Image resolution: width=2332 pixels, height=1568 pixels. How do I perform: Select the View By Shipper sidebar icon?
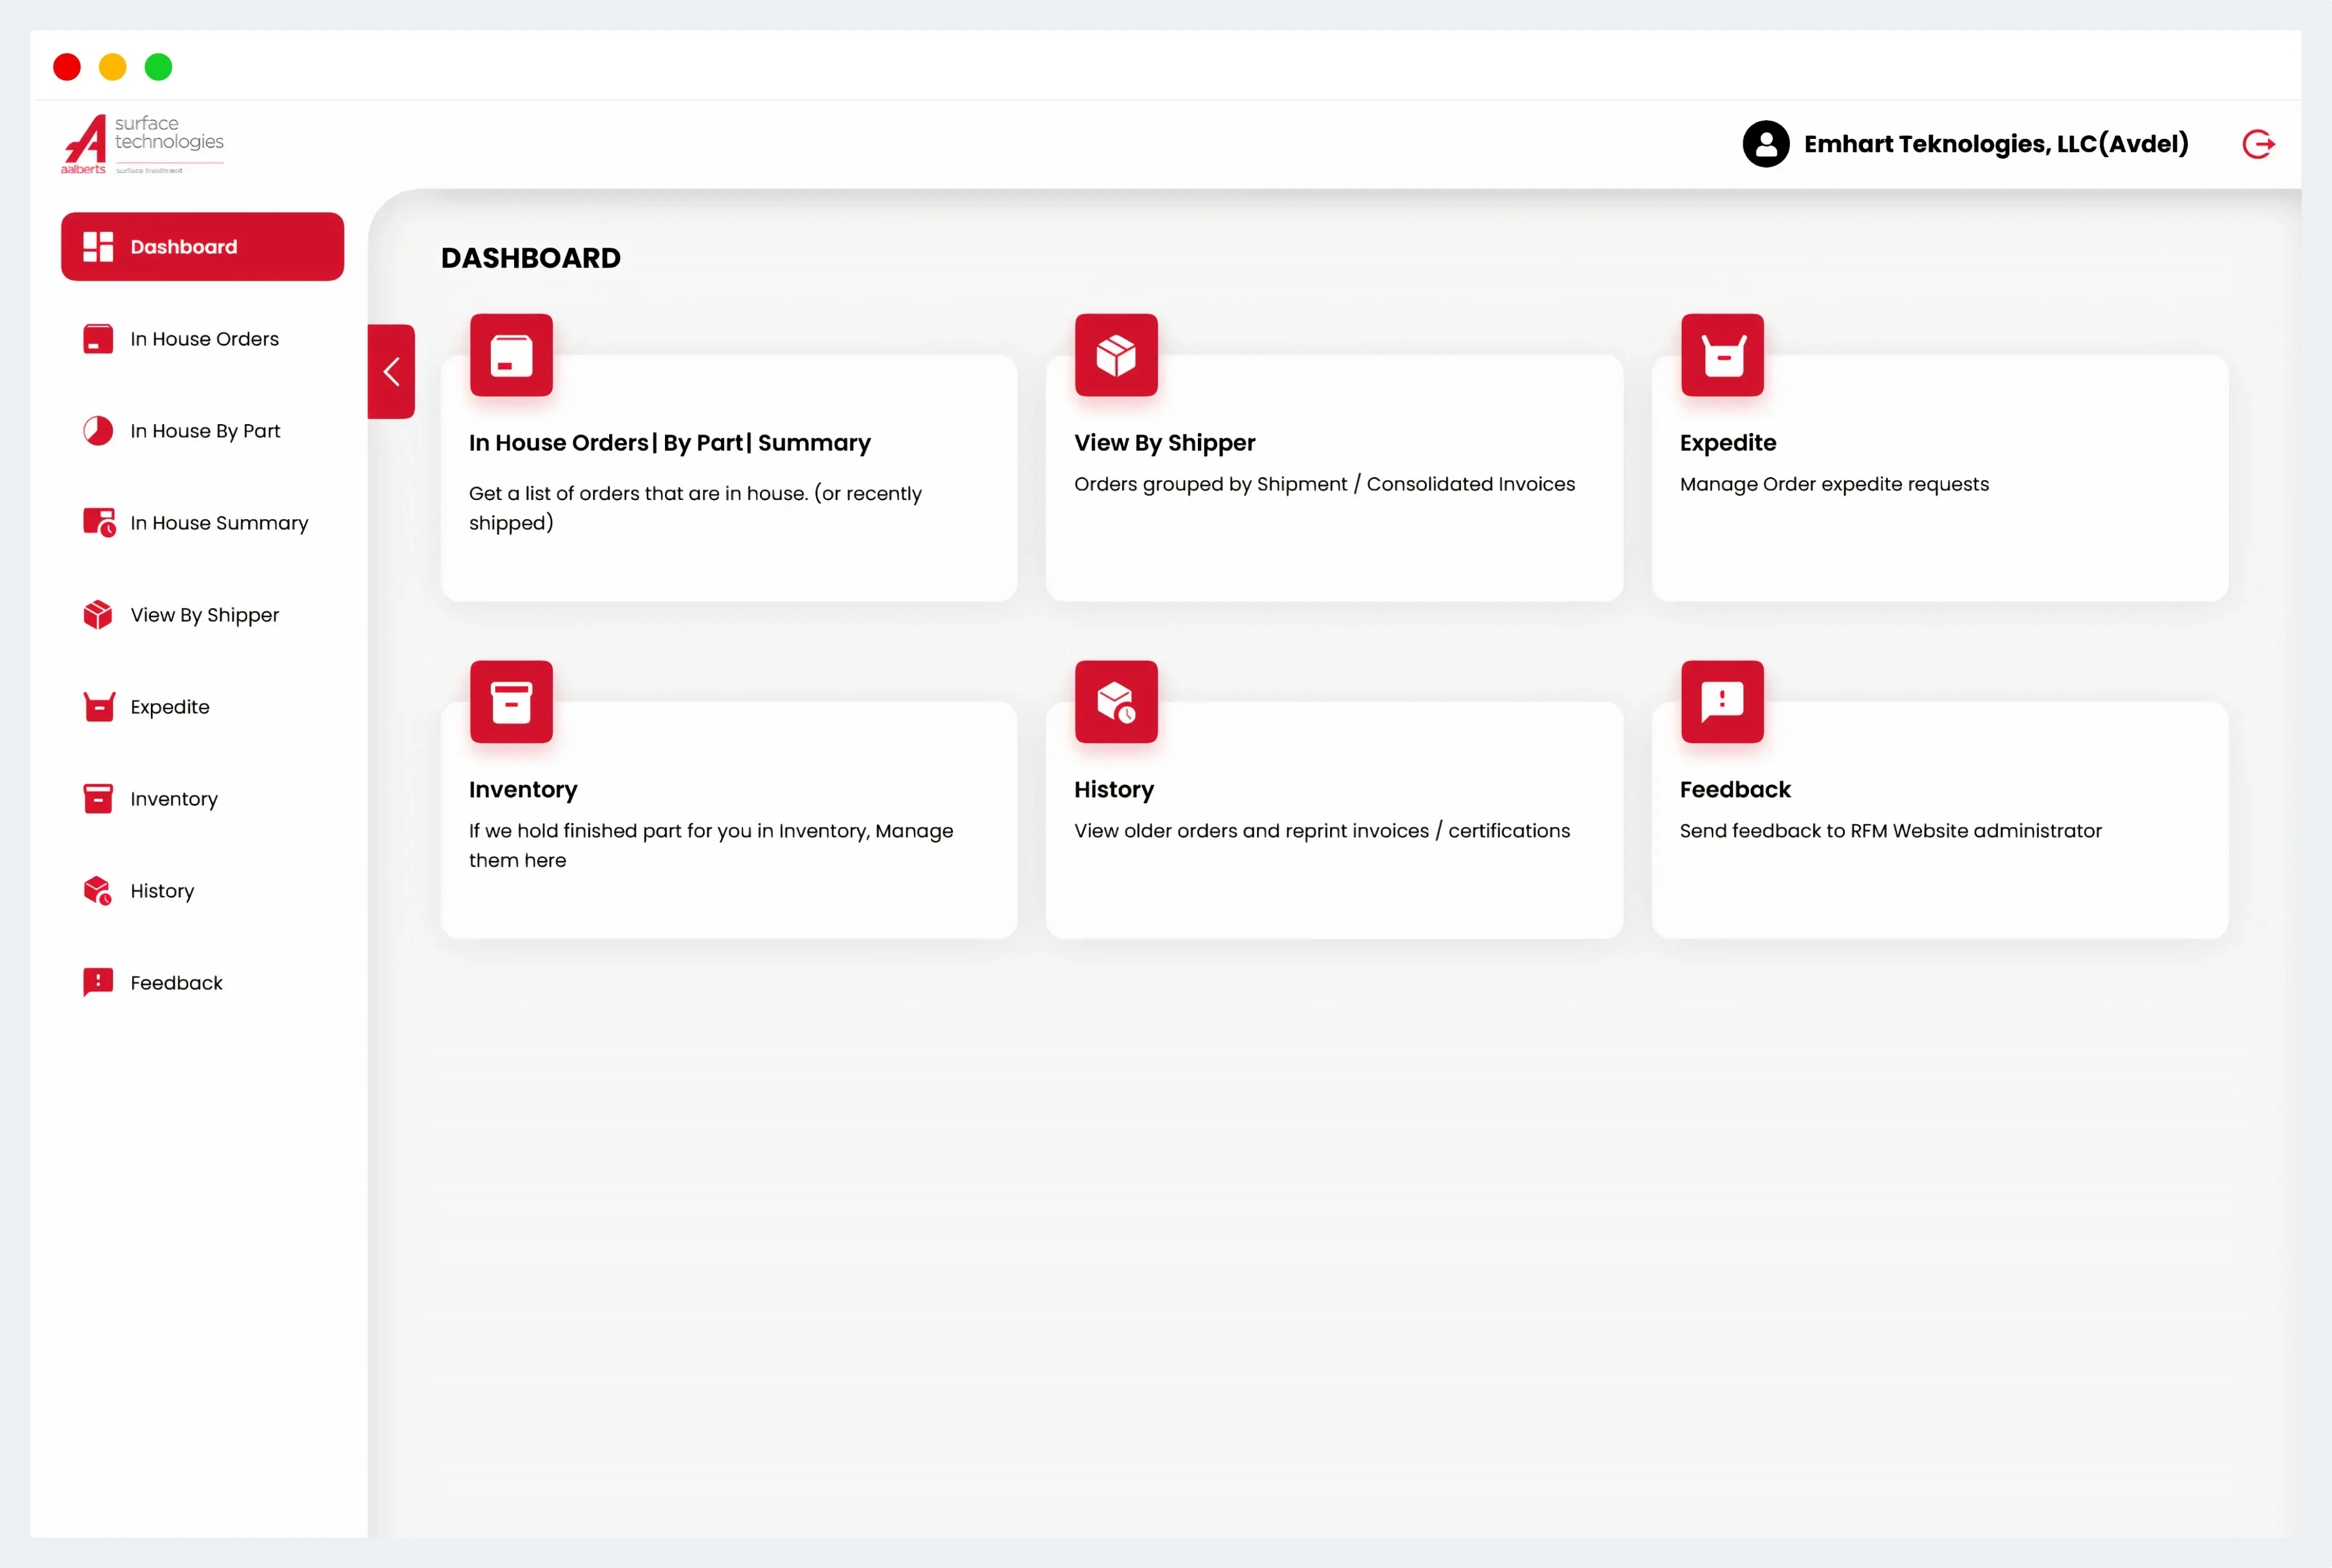tap(98, 614)
